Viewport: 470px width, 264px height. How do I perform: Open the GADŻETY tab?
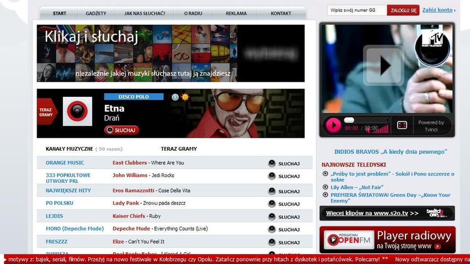tap(96, 14)
